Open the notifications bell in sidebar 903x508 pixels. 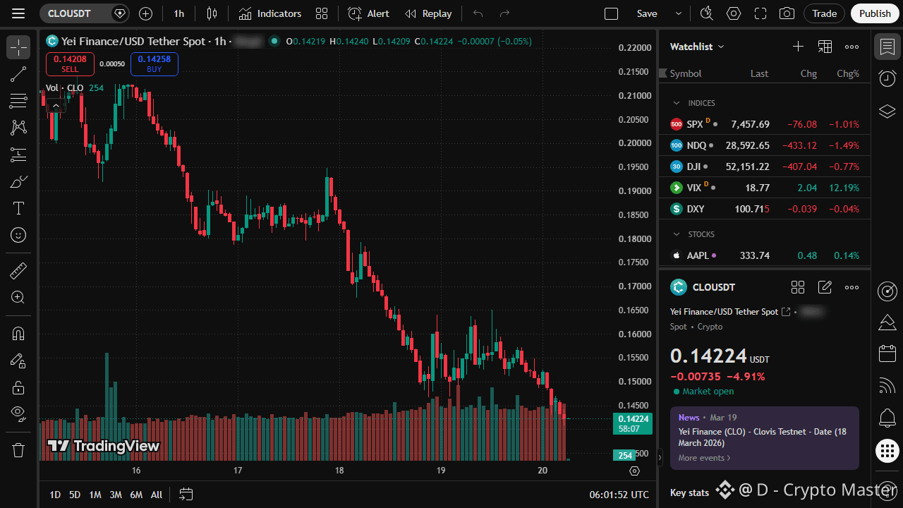[x=887, y=418]
